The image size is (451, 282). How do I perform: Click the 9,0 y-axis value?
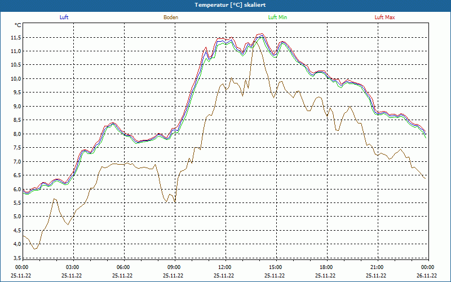coord(17,107)
